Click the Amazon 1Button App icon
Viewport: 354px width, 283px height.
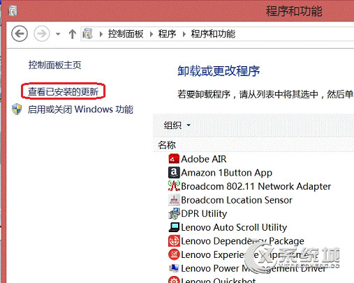(174, 173)
